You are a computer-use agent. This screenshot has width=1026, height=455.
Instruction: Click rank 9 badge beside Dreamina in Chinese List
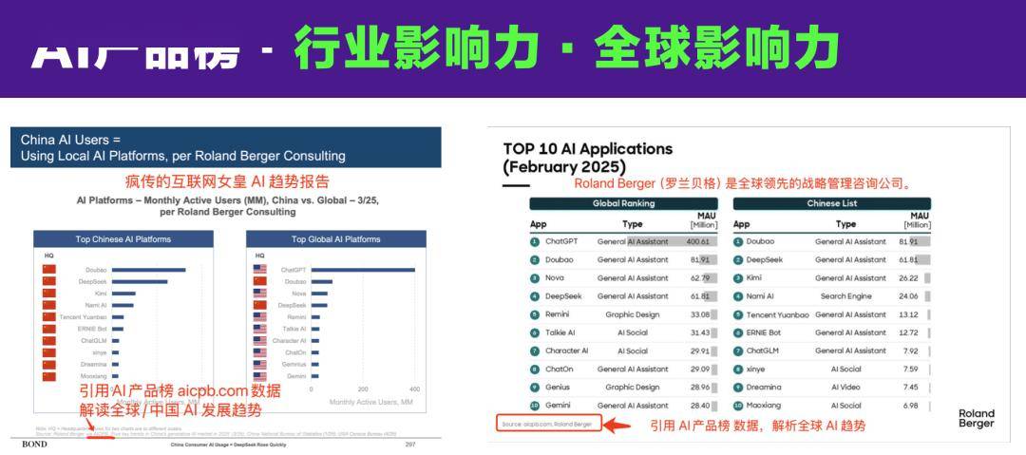point(738,388)
